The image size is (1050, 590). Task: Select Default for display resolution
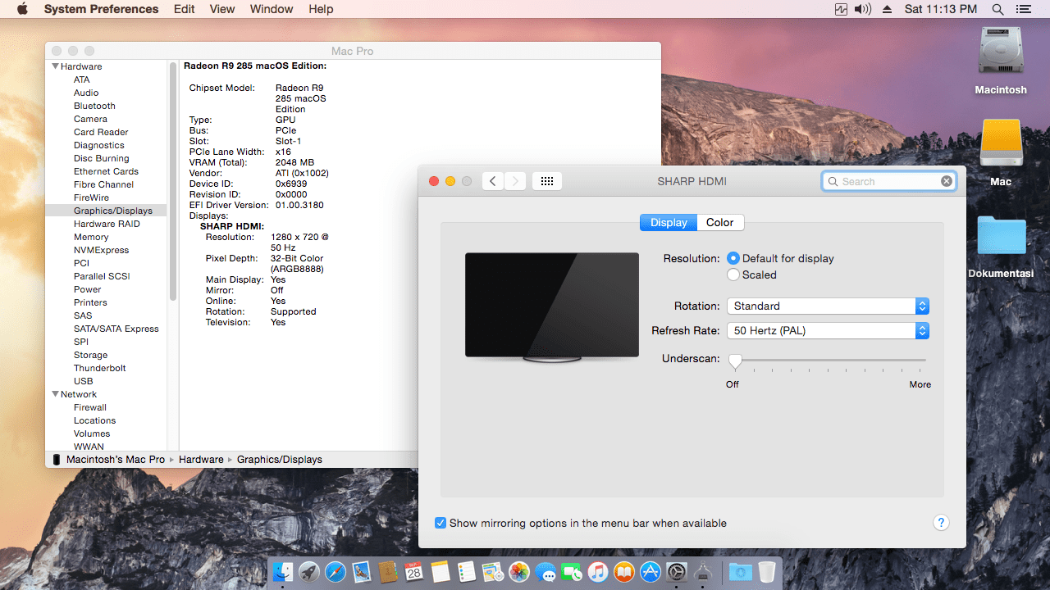[x=733, y=258]
